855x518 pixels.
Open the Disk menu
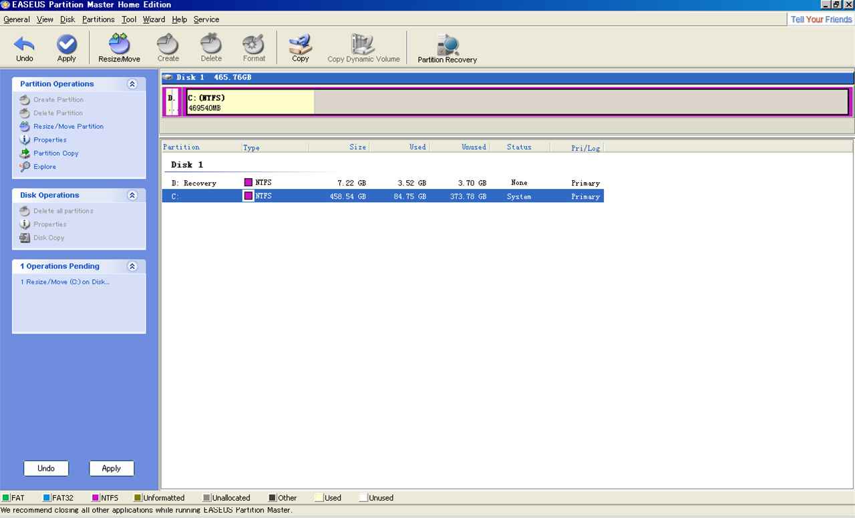tap(67, 19)
